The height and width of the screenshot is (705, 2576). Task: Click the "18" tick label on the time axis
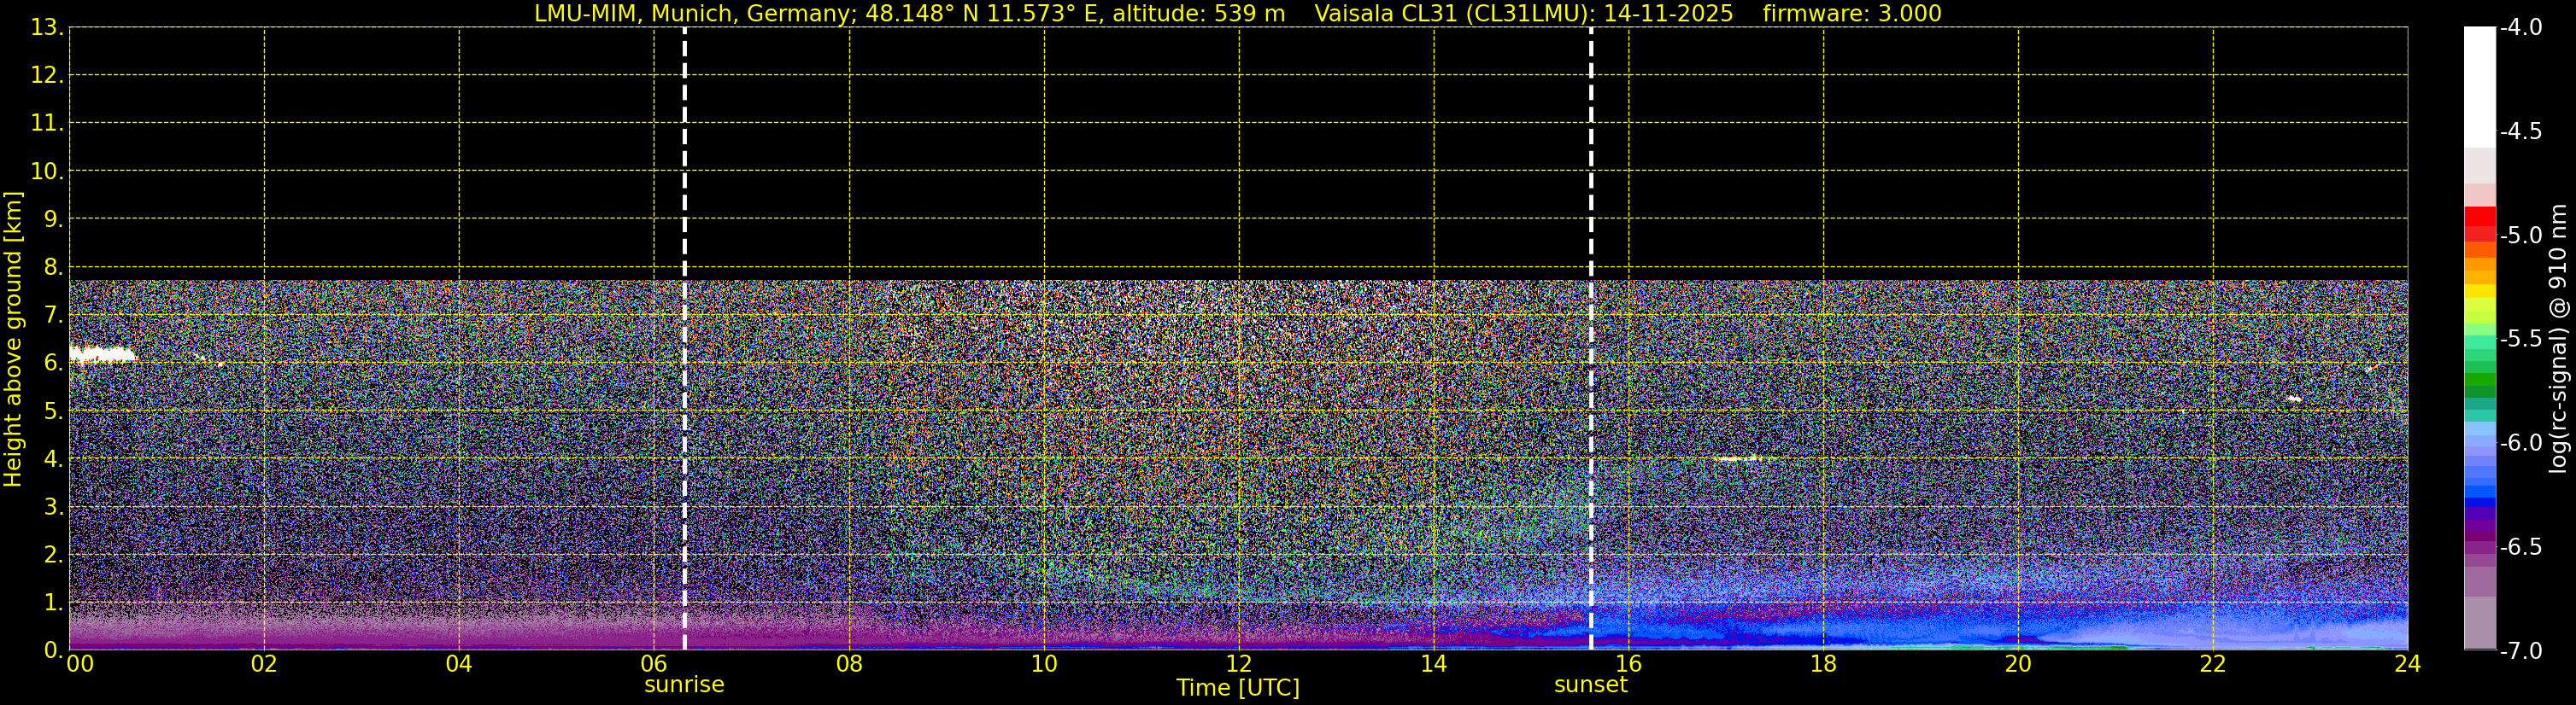point(1823,664)
